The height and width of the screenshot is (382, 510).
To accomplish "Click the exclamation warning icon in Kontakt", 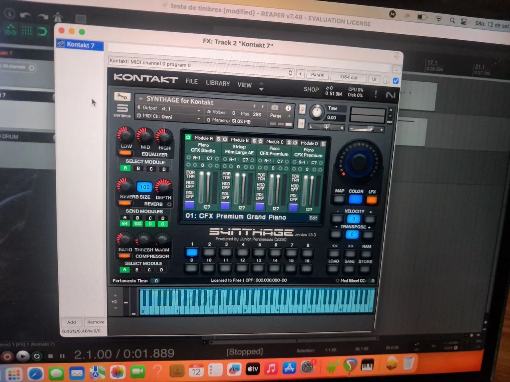I will 375,94.
